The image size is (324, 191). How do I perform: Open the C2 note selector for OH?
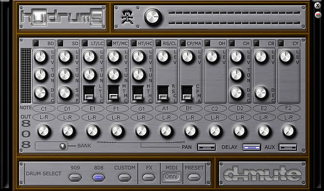215,108
